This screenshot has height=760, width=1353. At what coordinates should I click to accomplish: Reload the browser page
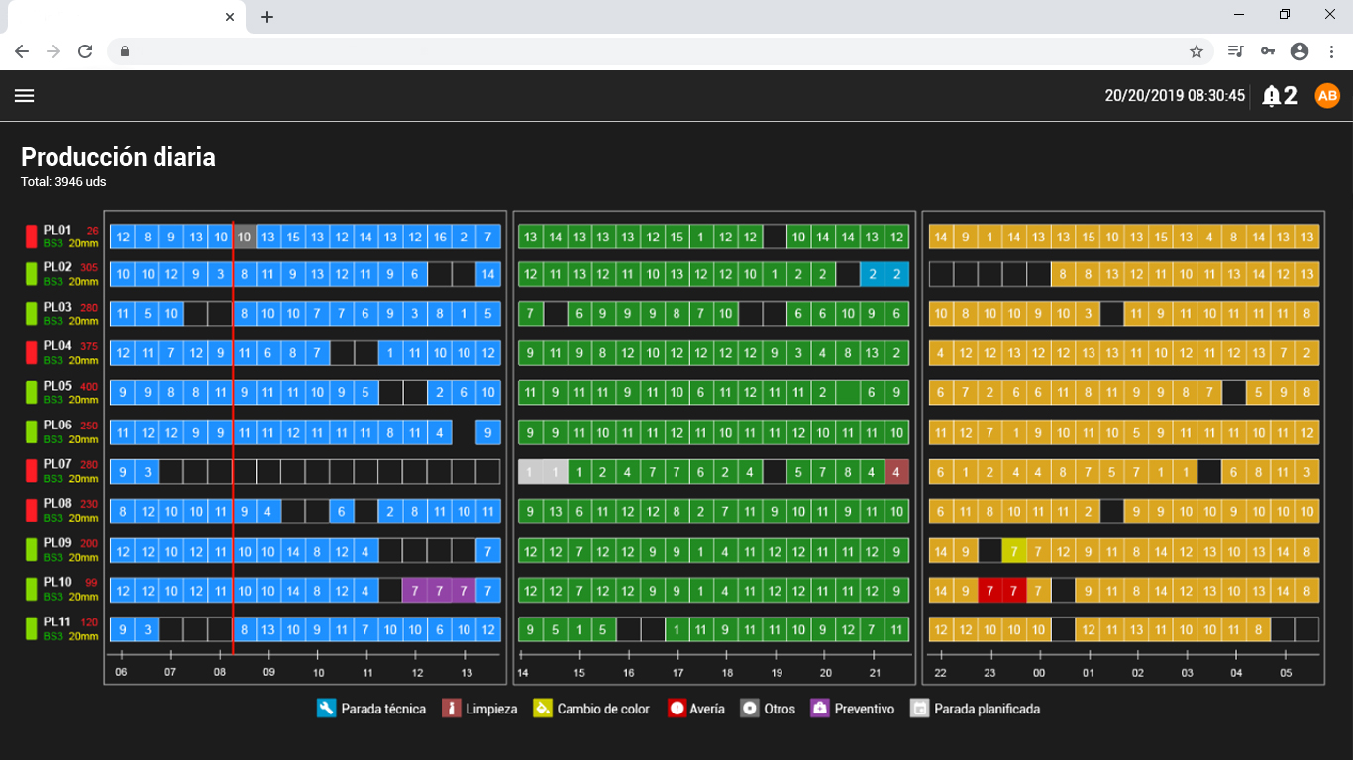click(x=85, y=51)
